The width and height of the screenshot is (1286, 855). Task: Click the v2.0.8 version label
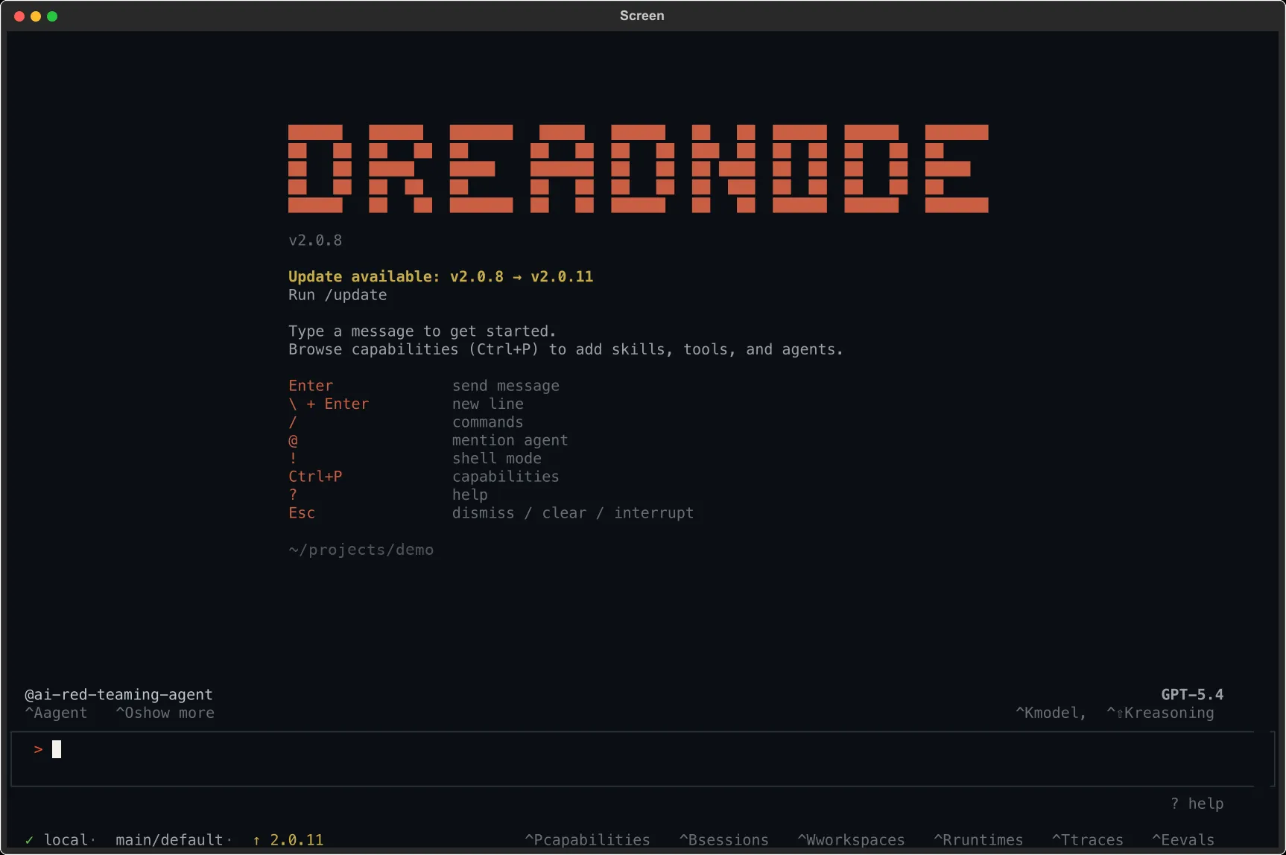(315, 241)
